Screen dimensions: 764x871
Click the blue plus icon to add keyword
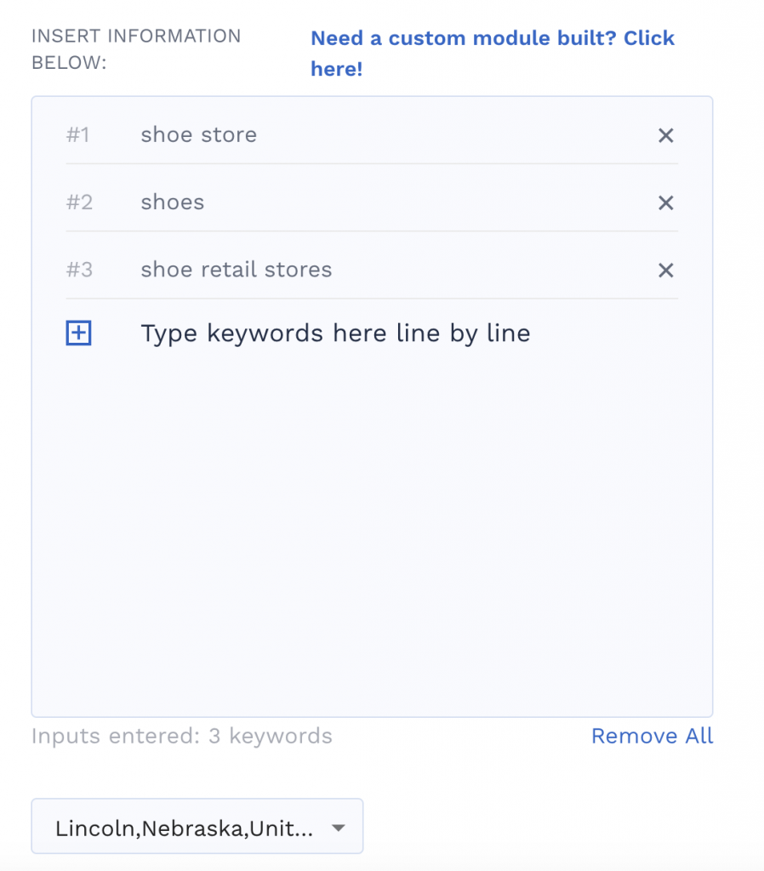tap(78, 334)
